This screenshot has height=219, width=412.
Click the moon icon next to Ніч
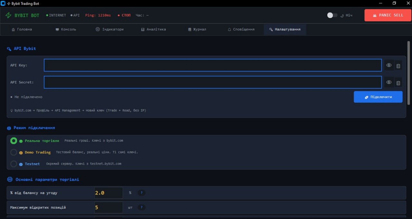pos(342,15)
